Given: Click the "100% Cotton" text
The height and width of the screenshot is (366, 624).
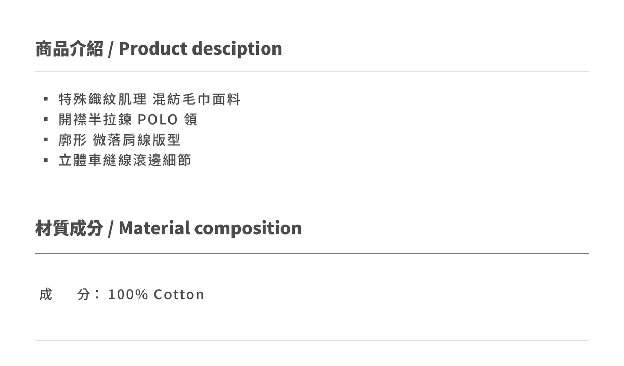Looking at the screenshot, I should pos(156,295).
